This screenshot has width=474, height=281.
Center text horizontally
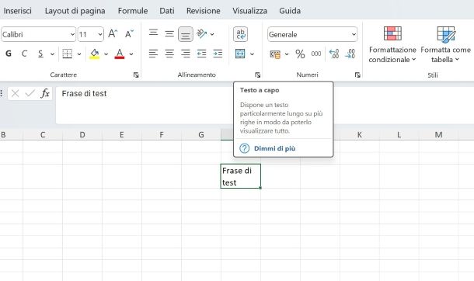click(x=169, y=54)
